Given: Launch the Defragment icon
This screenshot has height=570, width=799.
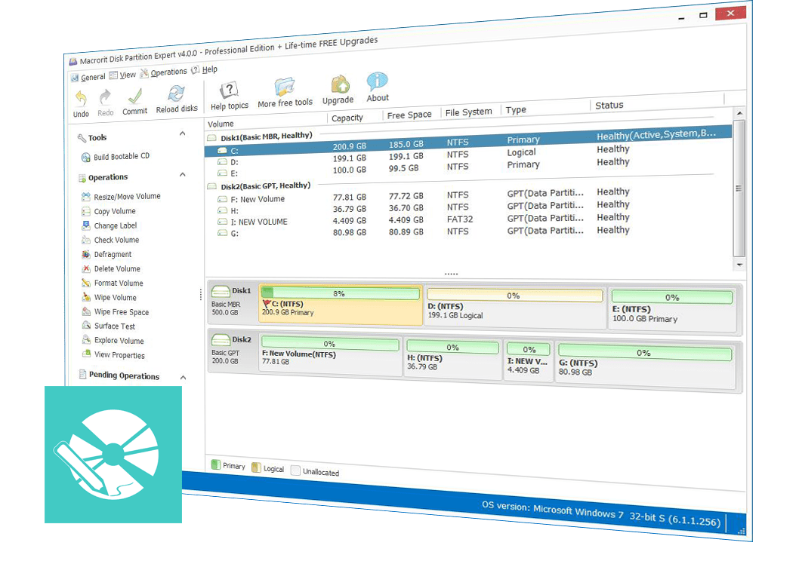Looking at the screenshot, I should (85, 254).
